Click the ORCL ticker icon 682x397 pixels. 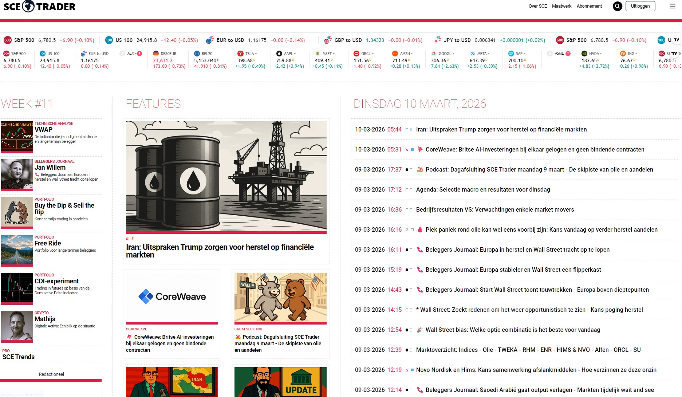pos(356,54)
